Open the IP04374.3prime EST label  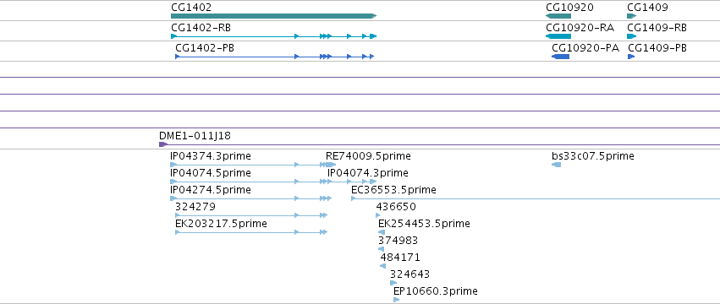(211, 156)
